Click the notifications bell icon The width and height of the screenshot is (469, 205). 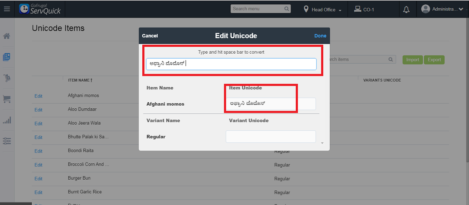click(406, 9)
